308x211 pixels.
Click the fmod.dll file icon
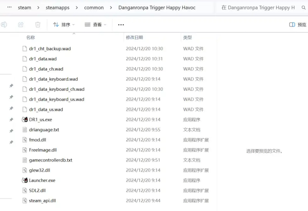pyautogui.click(x=25, y=140)
